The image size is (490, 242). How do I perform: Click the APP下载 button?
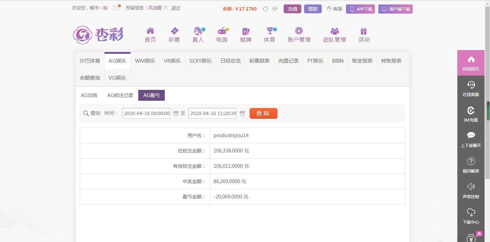point(360,9)
